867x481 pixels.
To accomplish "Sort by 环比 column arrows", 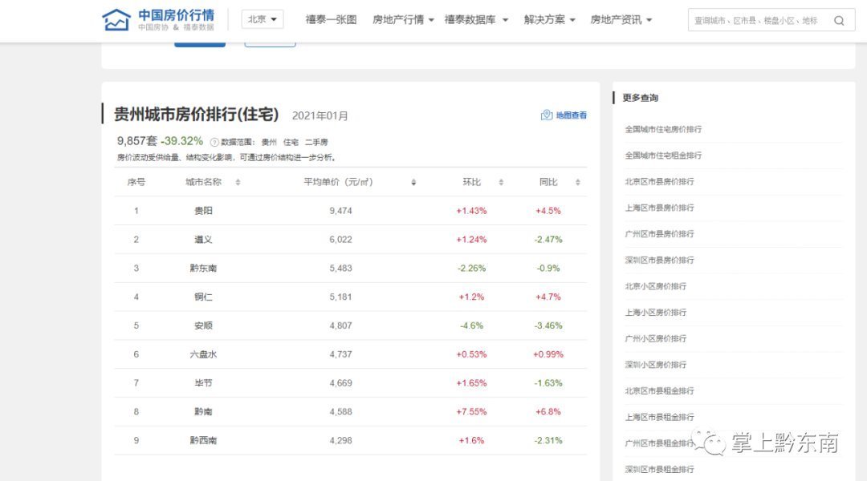I will point(501,182).
